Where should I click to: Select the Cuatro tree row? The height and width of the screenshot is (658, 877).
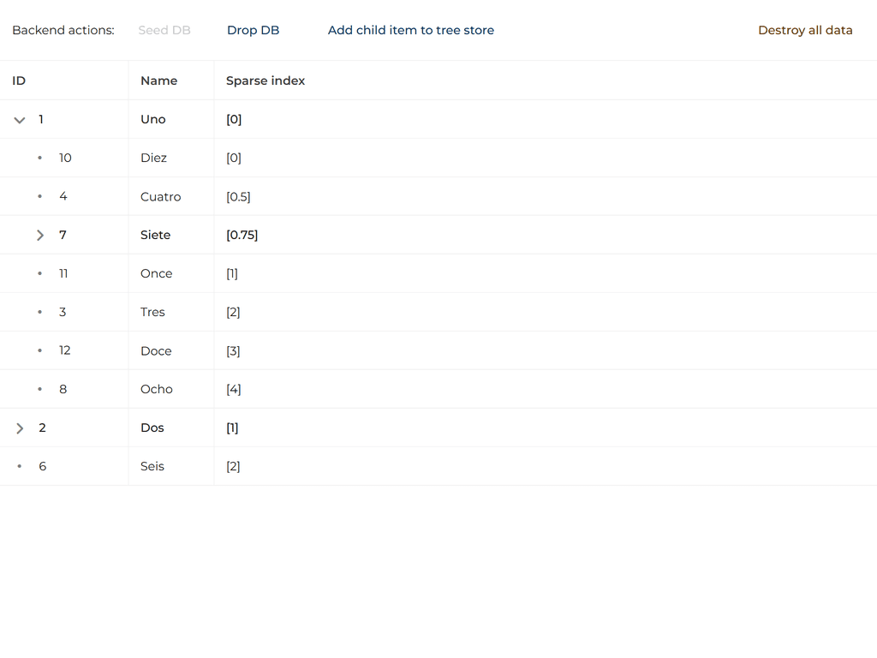161,196
